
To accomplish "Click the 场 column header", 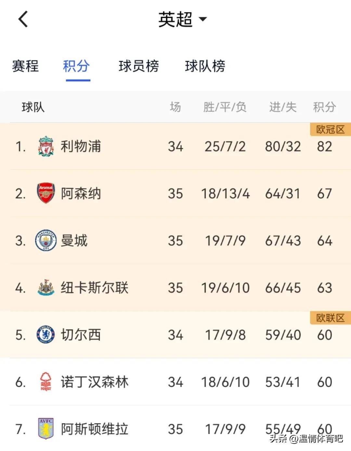I will pyautogui.click(x=175, y=107).
